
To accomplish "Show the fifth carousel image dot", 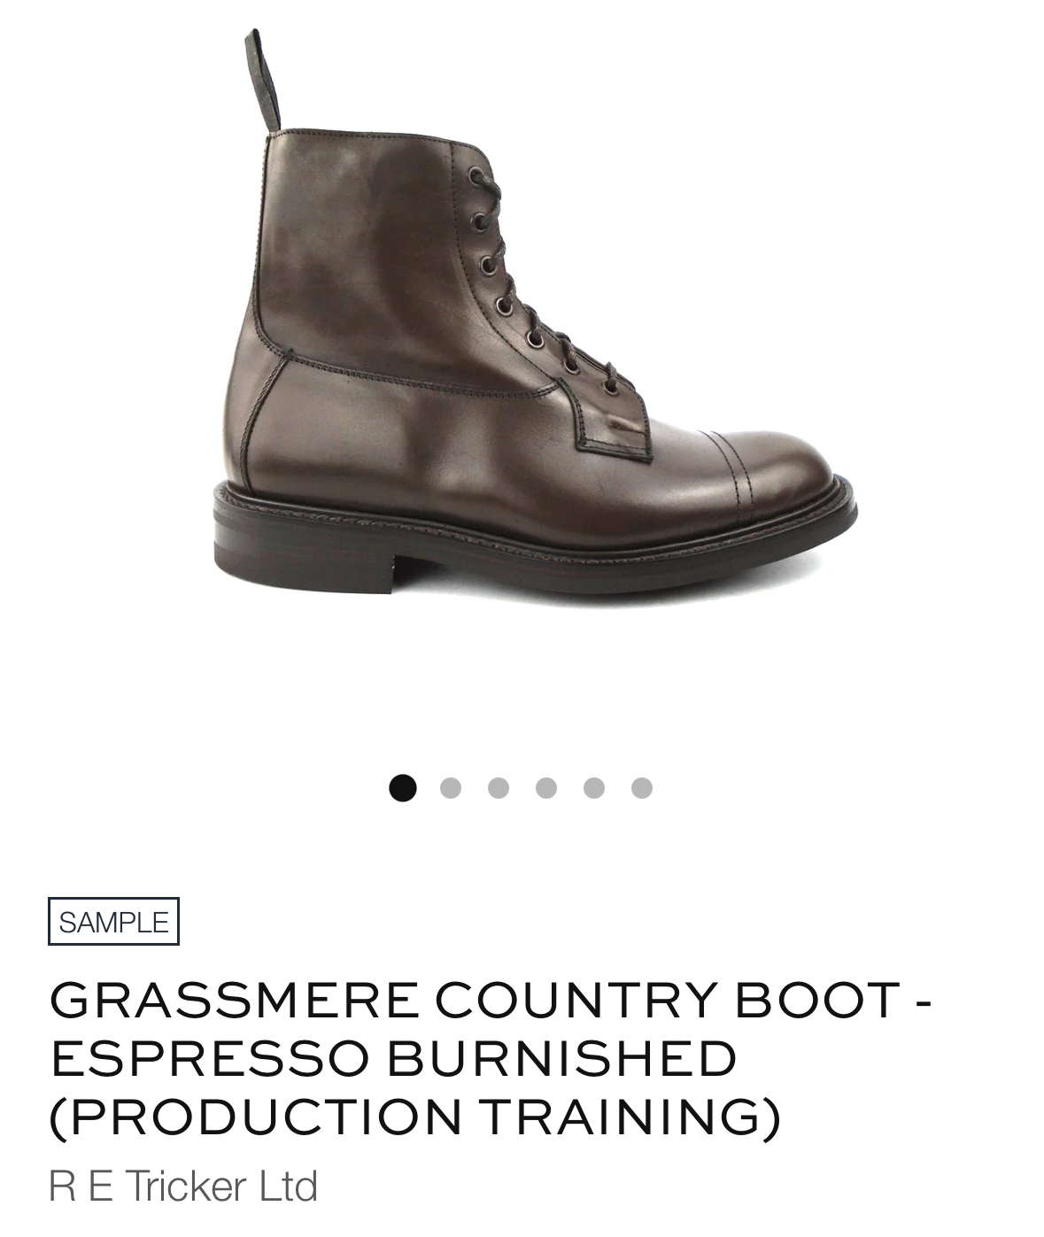I will 594,788.
